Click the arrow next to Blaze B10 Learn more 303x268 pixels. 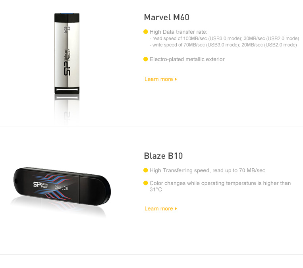pyautogui.click(x=176, y=209)
